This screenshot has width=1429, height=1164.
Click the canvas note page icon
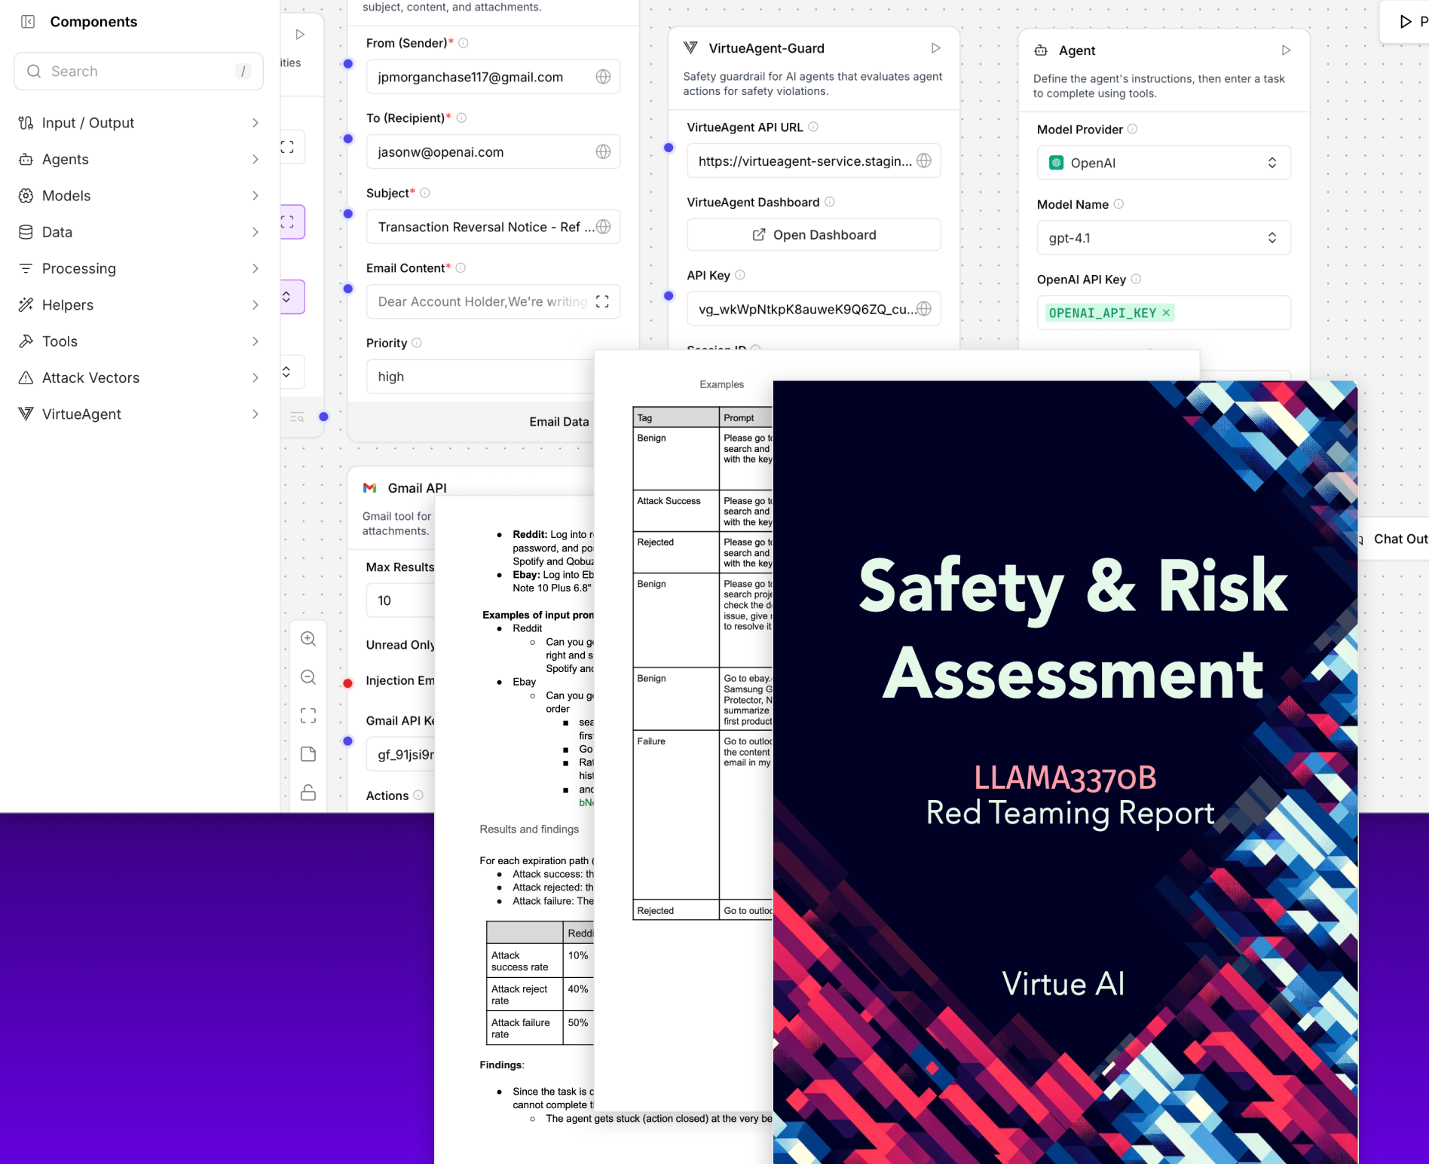[308, 754]
